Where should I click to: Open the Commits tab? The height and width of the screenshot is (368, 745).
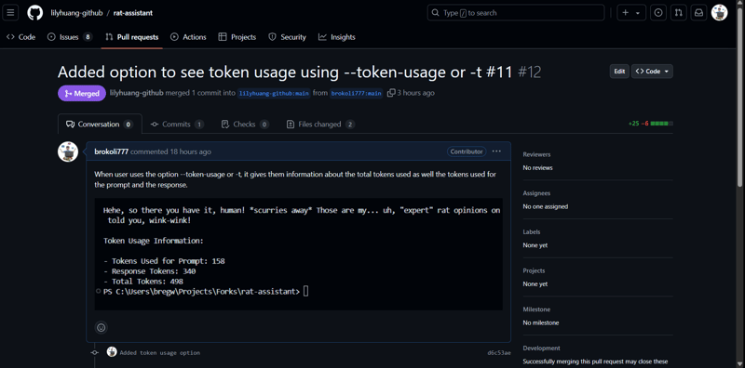click(177, 125)
